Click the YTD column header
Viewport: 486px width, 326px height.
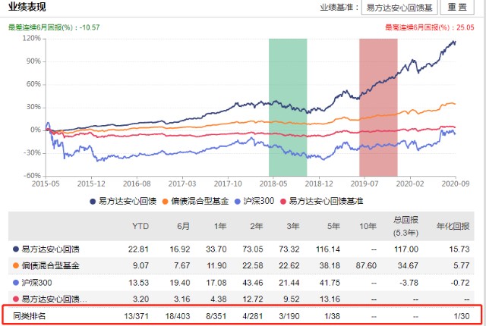pyautogui.click(x=140, y=226)
